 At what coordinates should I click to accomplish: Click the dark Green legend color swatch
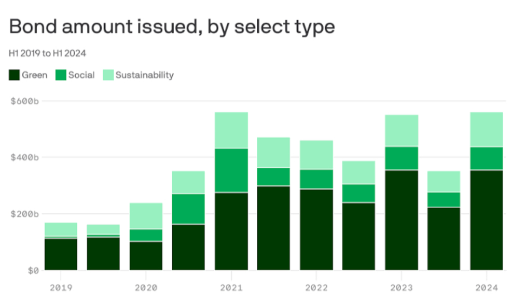tap(15, 75)
